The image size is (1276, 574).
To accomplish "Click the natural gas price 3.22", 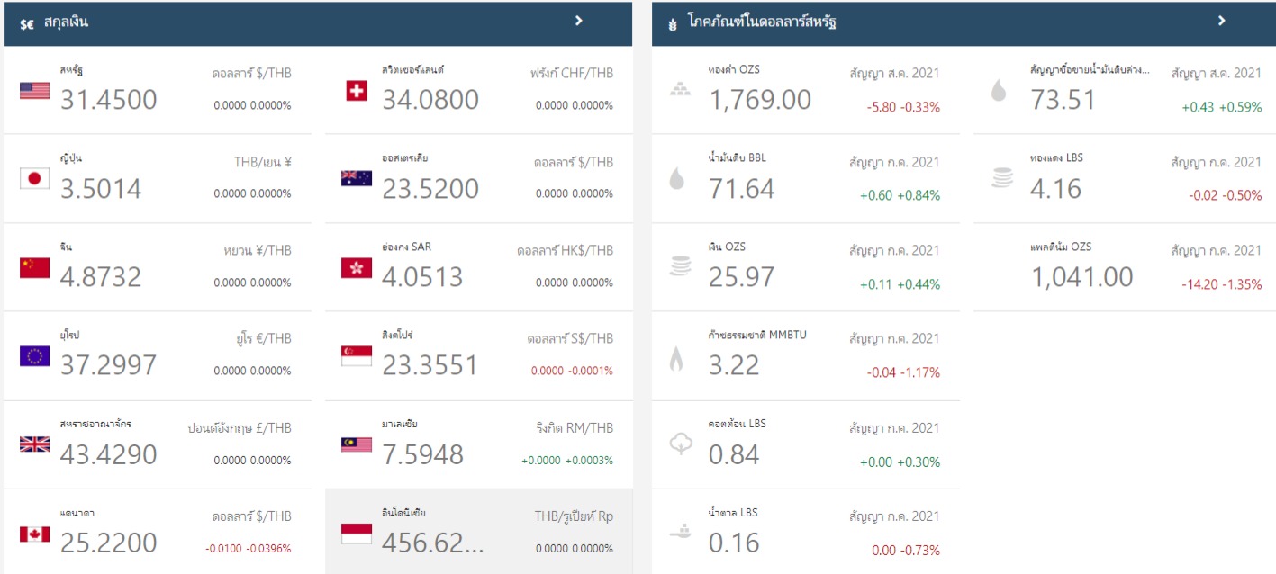I will (734, 364).
